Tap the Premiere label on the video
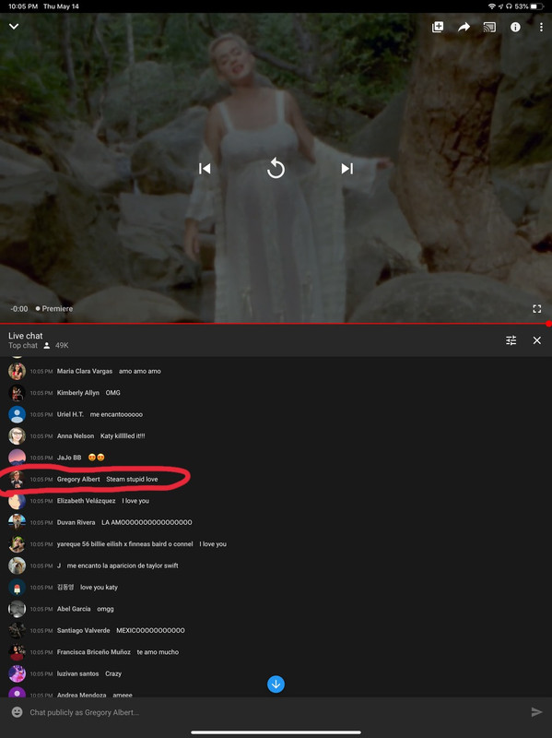 (x=54, y=309)
